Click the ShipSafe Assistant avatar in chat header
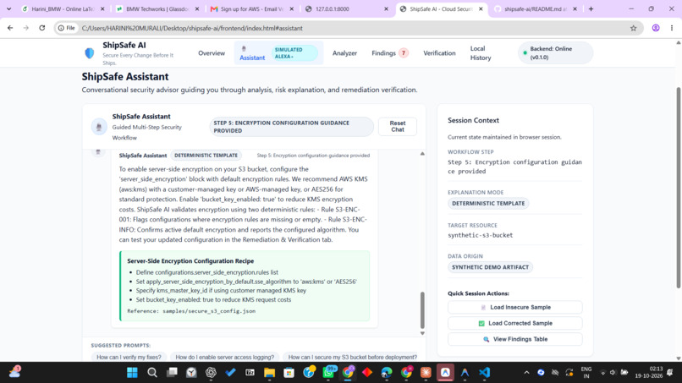The image size is (682, 383). click(99, 127)
